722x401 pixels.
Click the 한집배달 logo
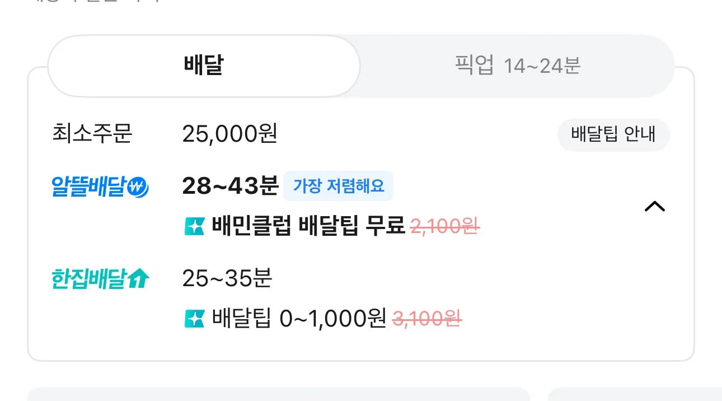[100, 279]
